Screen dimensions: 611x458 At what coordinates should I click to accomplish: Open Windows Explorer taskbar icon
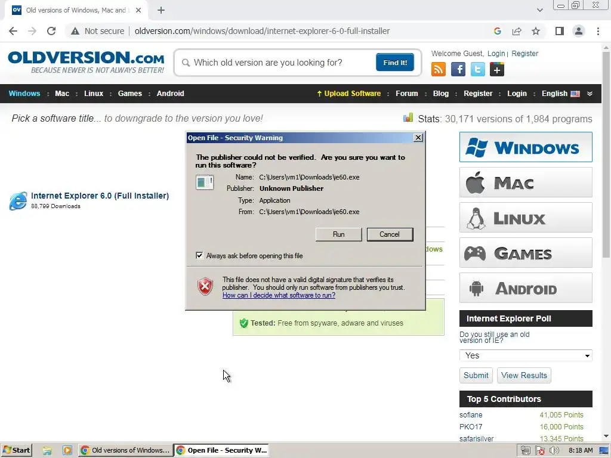(x=47, y=450)
